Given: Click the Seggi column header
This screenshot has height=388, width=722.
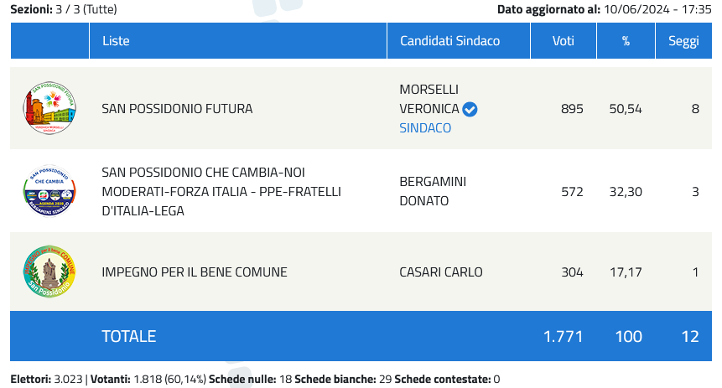Looking at the screenshot, I should tap(683, 41).
